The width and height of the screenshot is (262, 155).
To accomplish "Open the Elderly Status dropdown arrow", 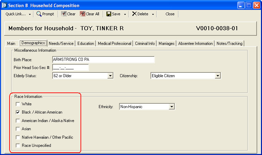I will (110, 76).
